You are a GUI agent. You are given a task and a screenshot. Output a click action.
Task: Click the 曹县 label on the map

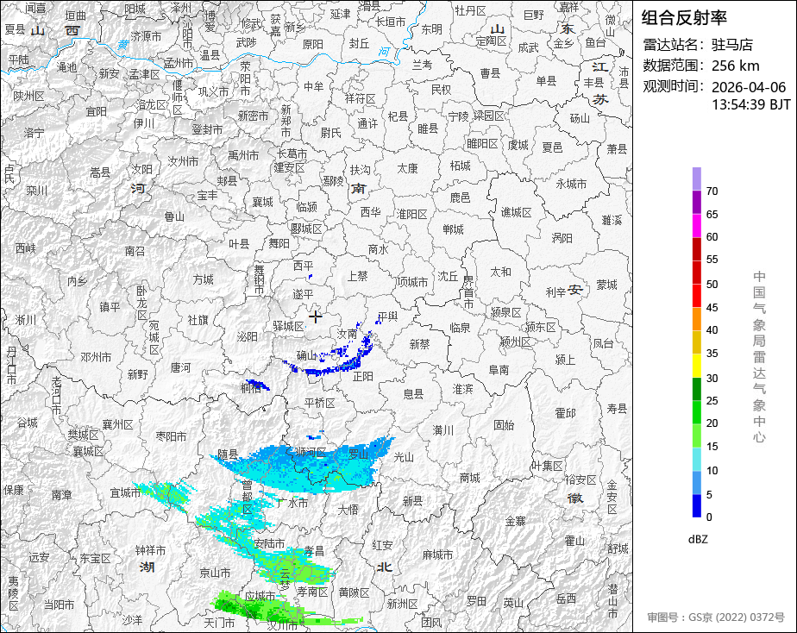[x=491, y=73]
